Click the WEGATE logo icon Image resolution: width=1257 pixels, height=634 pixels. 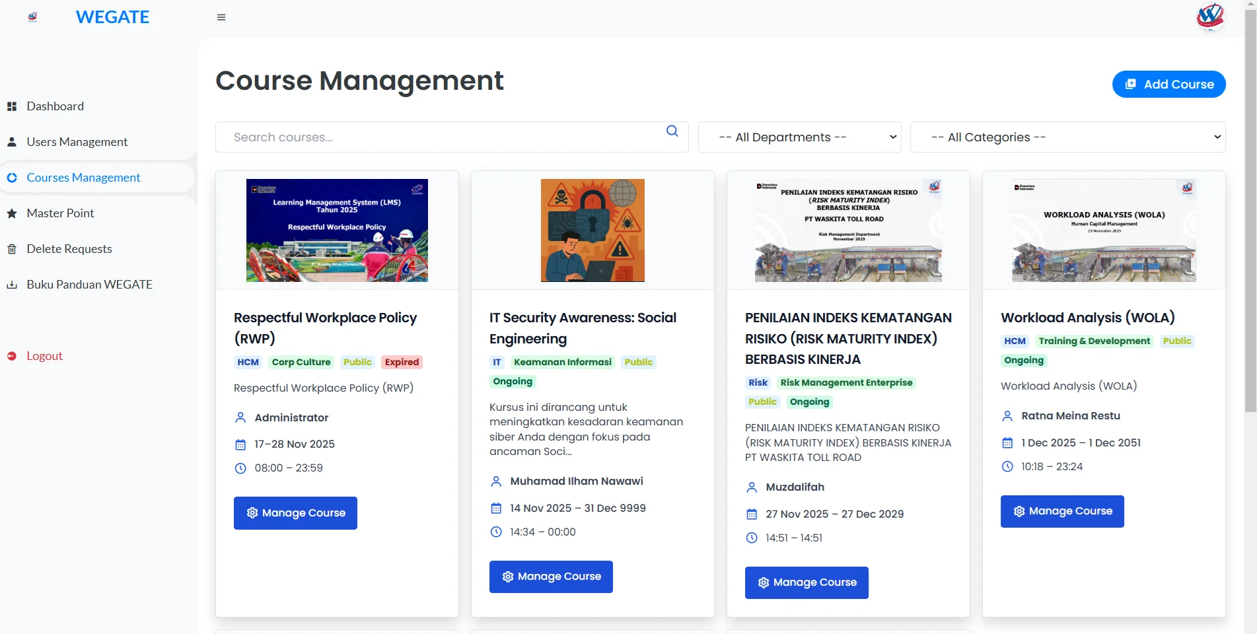[x=32, y=17]
